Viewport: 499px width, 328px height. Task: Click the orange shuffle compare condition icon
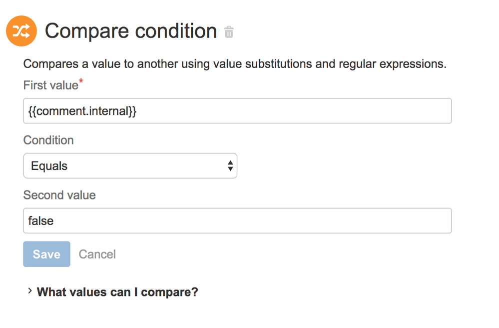point(21,31)
